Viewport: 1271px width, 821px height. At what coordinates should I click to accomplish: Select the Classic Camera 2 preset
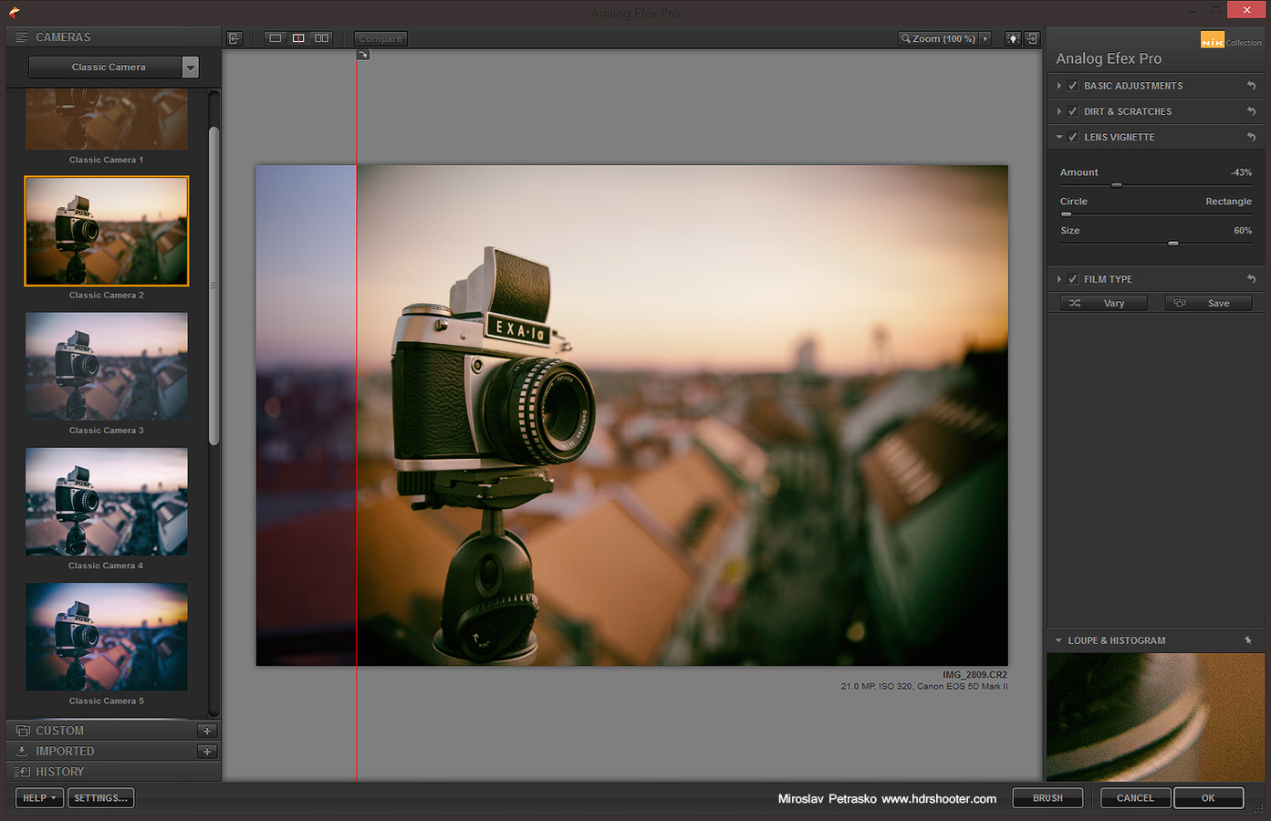click(107, 231)
